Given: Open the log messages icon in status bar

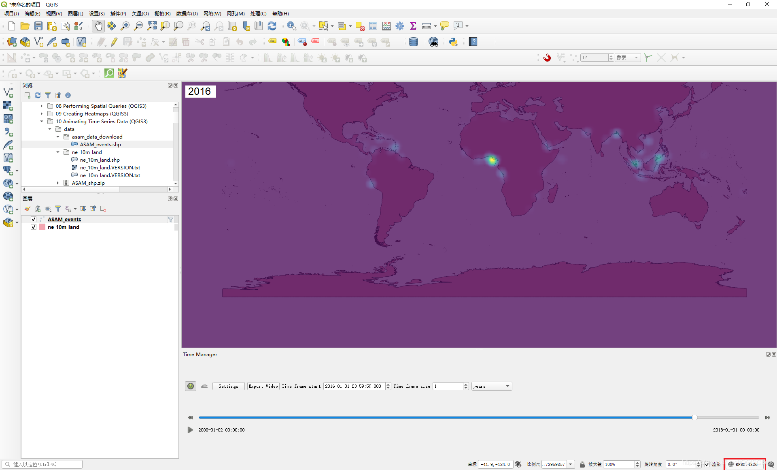Looking at the screenshot, I should click(x=771, y=464).
